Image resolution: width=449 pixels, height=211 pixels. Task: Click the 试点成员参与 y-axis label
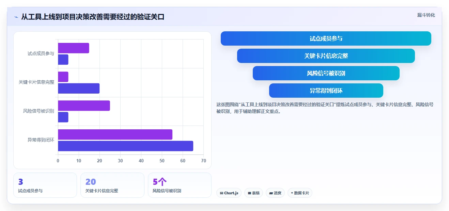click(41, 53)
